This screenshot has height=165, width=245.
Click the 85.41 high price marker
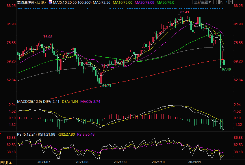(185, 12)
